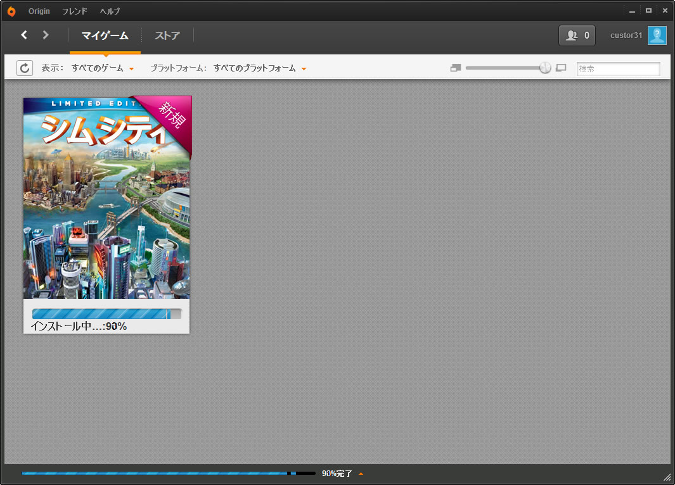This screenshot has width=675, height=485.
Task: Click the Origin logo icon
Action: click(11, 11)
